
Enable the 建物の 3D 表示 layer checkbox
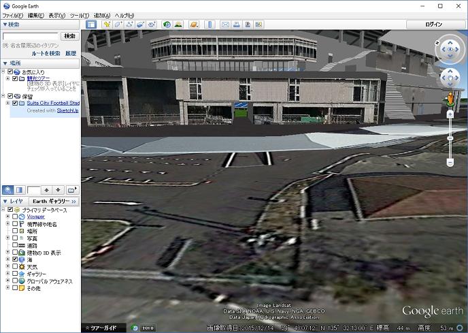15,253
